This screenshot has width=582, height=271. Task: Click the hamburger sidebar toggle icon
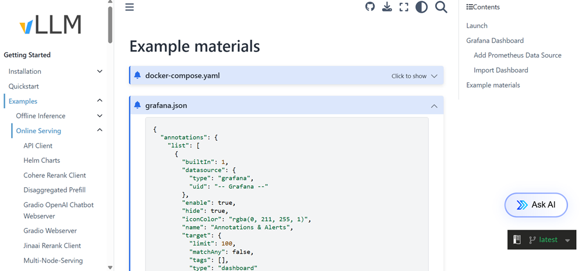[129, 7]
